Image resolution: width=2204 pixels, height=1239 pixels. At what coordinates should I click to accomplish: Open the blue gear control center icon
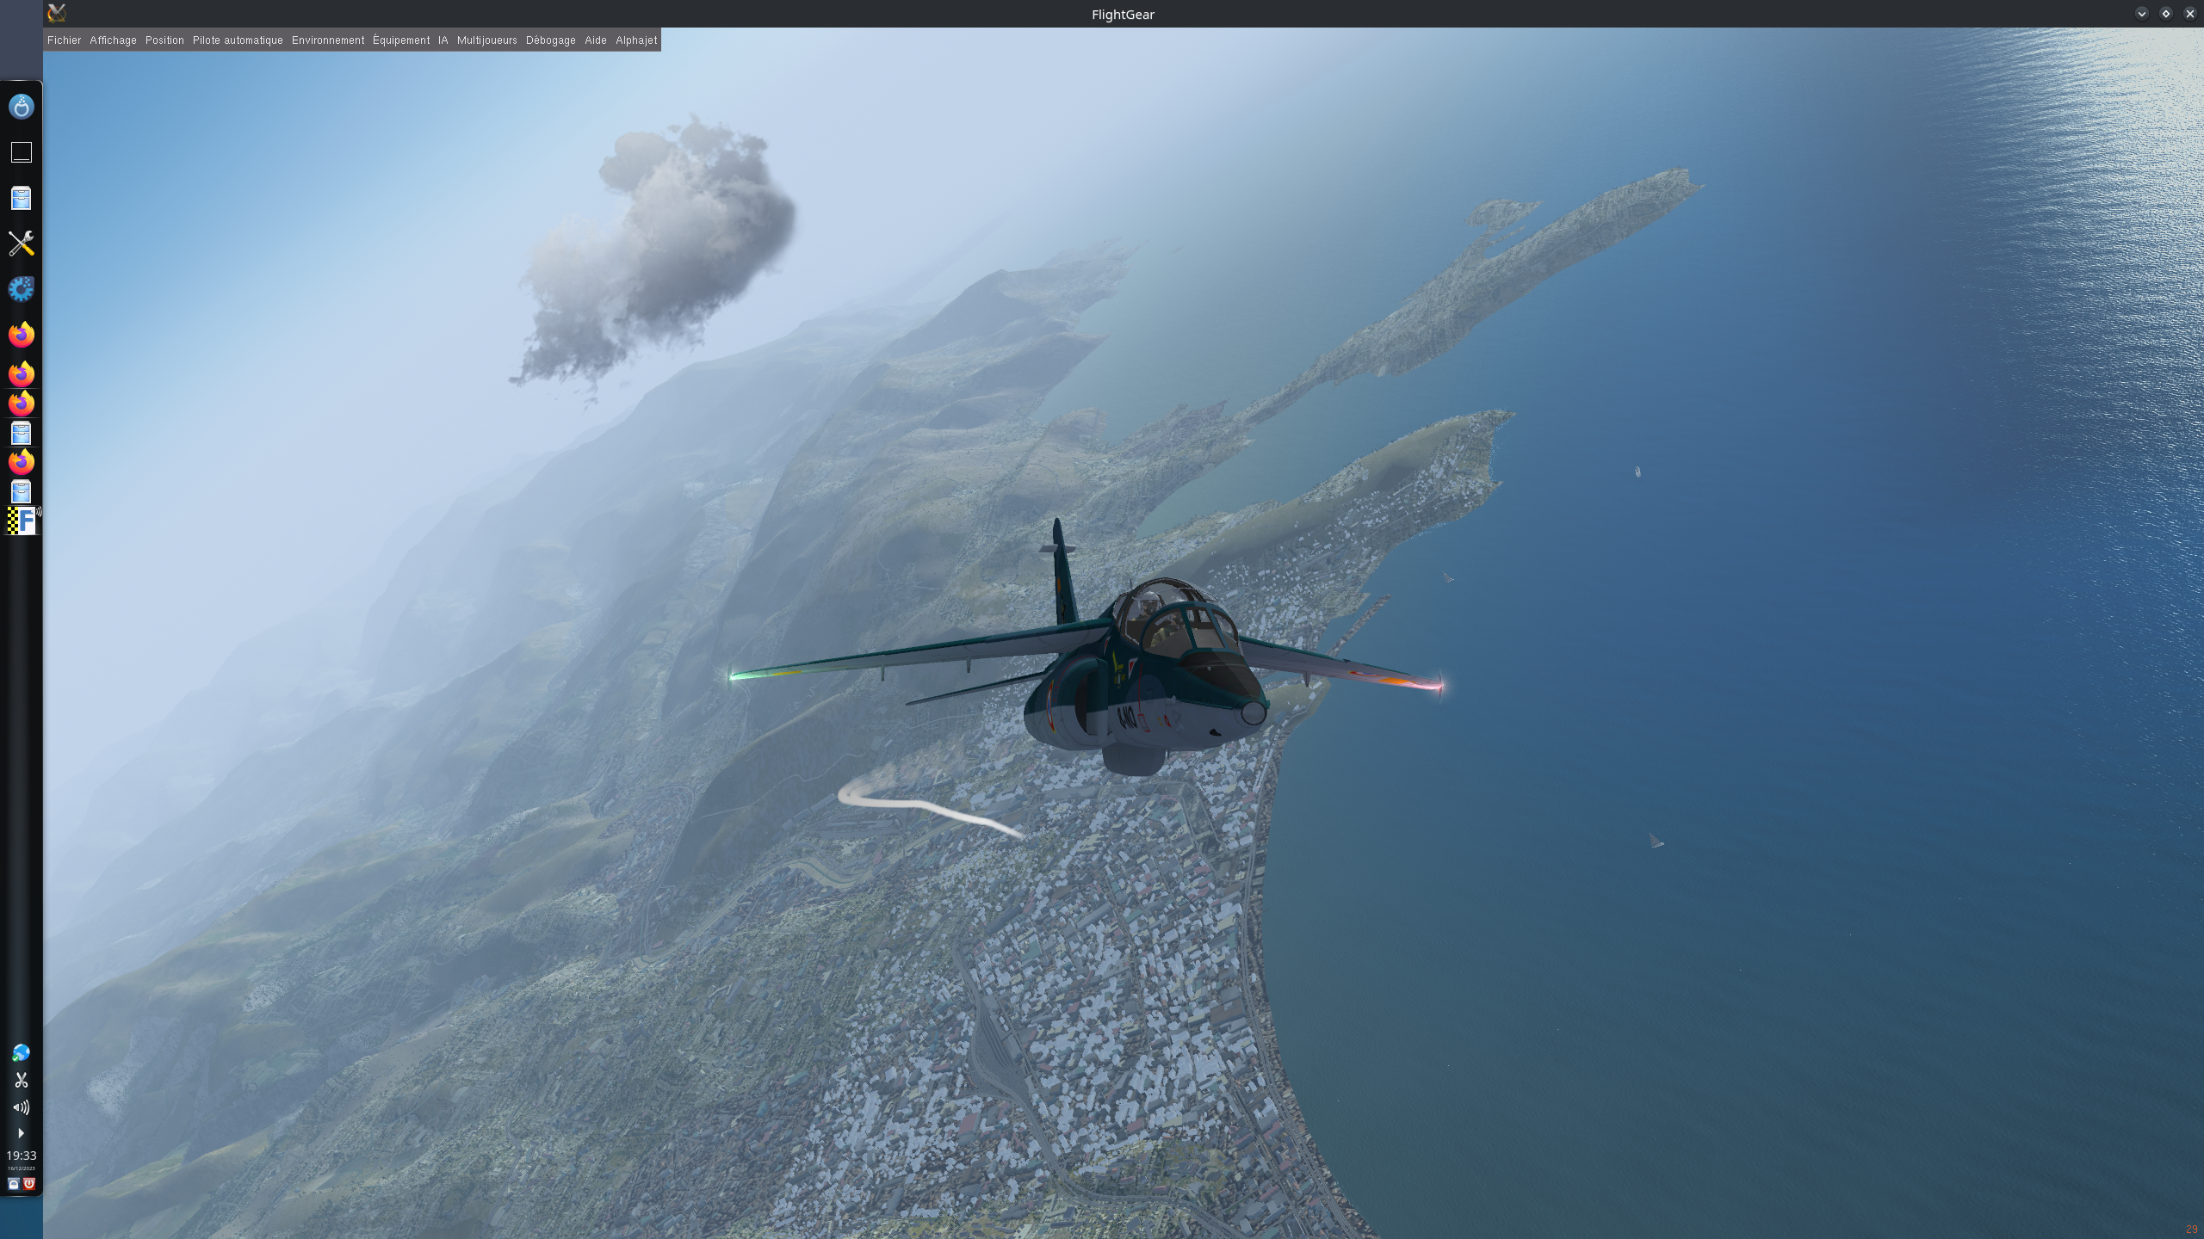[x=21, y=289]
